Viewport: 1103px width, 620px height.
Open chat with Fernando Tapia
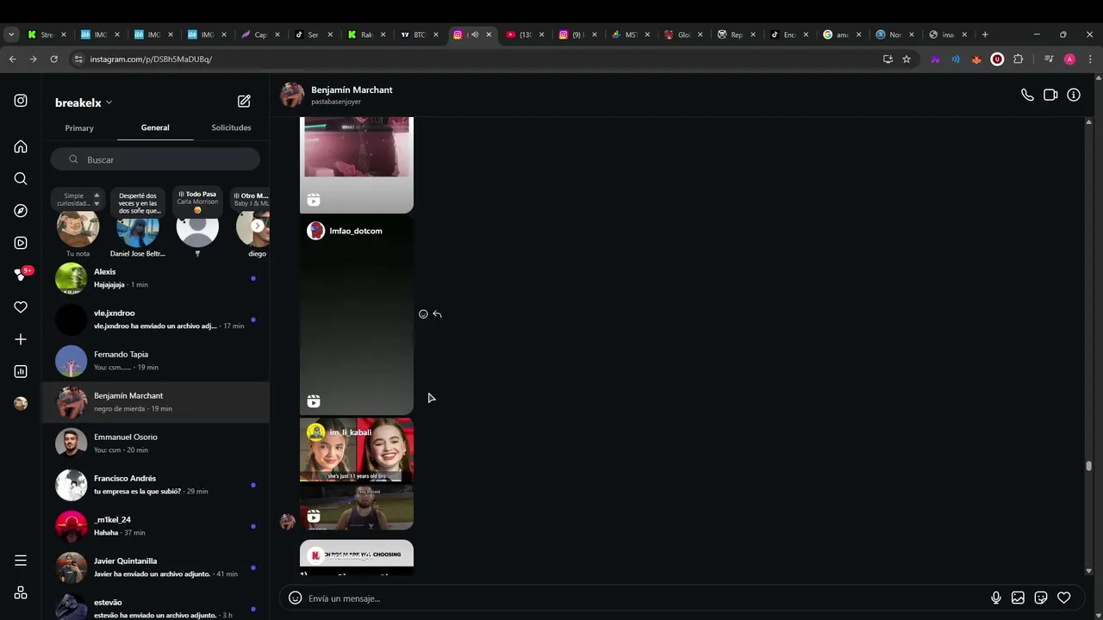click(155, 361)
